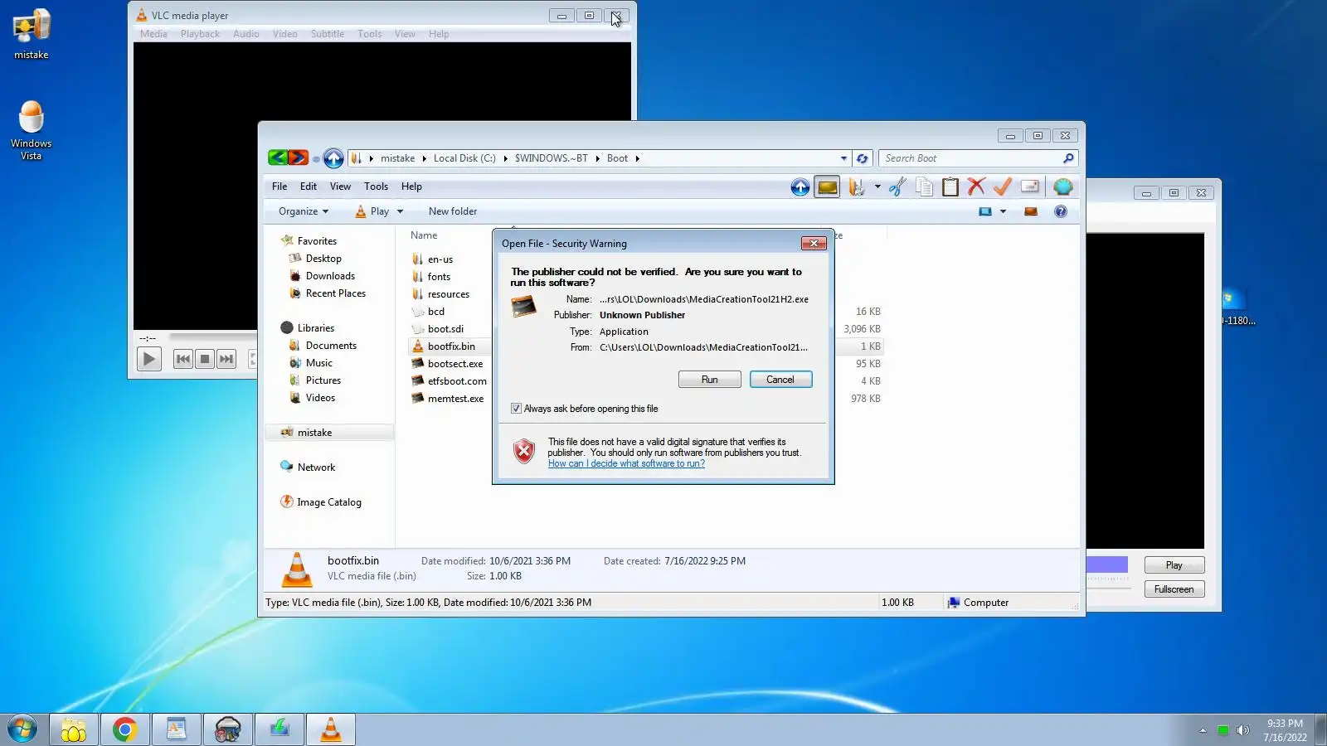Click the red Forward arrow in Explorer
1327x746 pixels.
(x=299, y=157)
